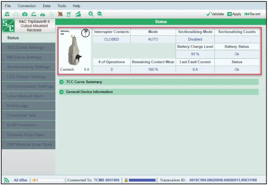The width and height of the screenshot is (268, 185).
Task: Select the Status sidebar tab
Action: click(13, 38)
